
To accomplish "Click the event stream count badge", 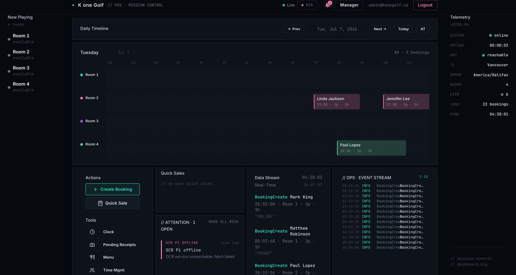I will pyautogui.click(x=423, y=177).
